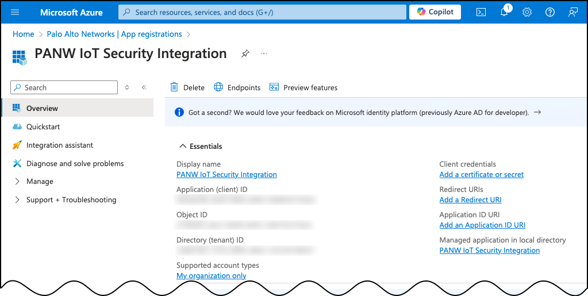588x296 pixels.
Task: Open the notifications bell
Action: click(x=504, y=12)
